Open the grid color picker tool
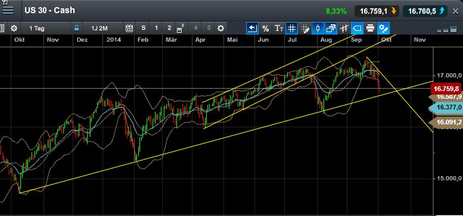 tap(305, 29)
